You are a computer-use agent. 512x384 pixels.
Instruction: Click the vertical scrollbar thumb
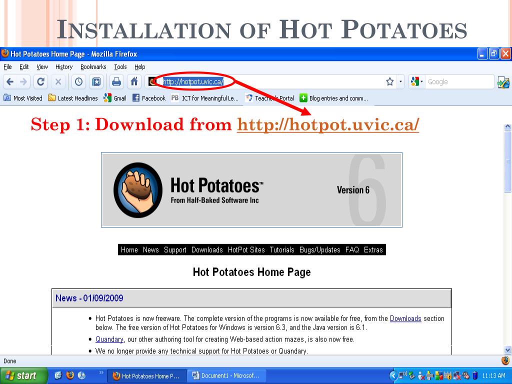tap(507, 161)
